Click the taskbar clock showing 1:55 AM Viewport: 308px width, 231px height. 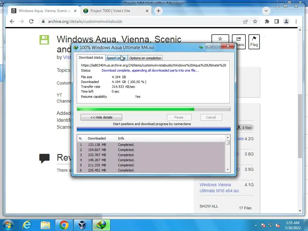click(293, 225)
